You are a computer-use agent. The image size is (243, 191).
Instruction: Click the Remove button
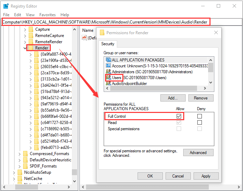tap(201, 98)
